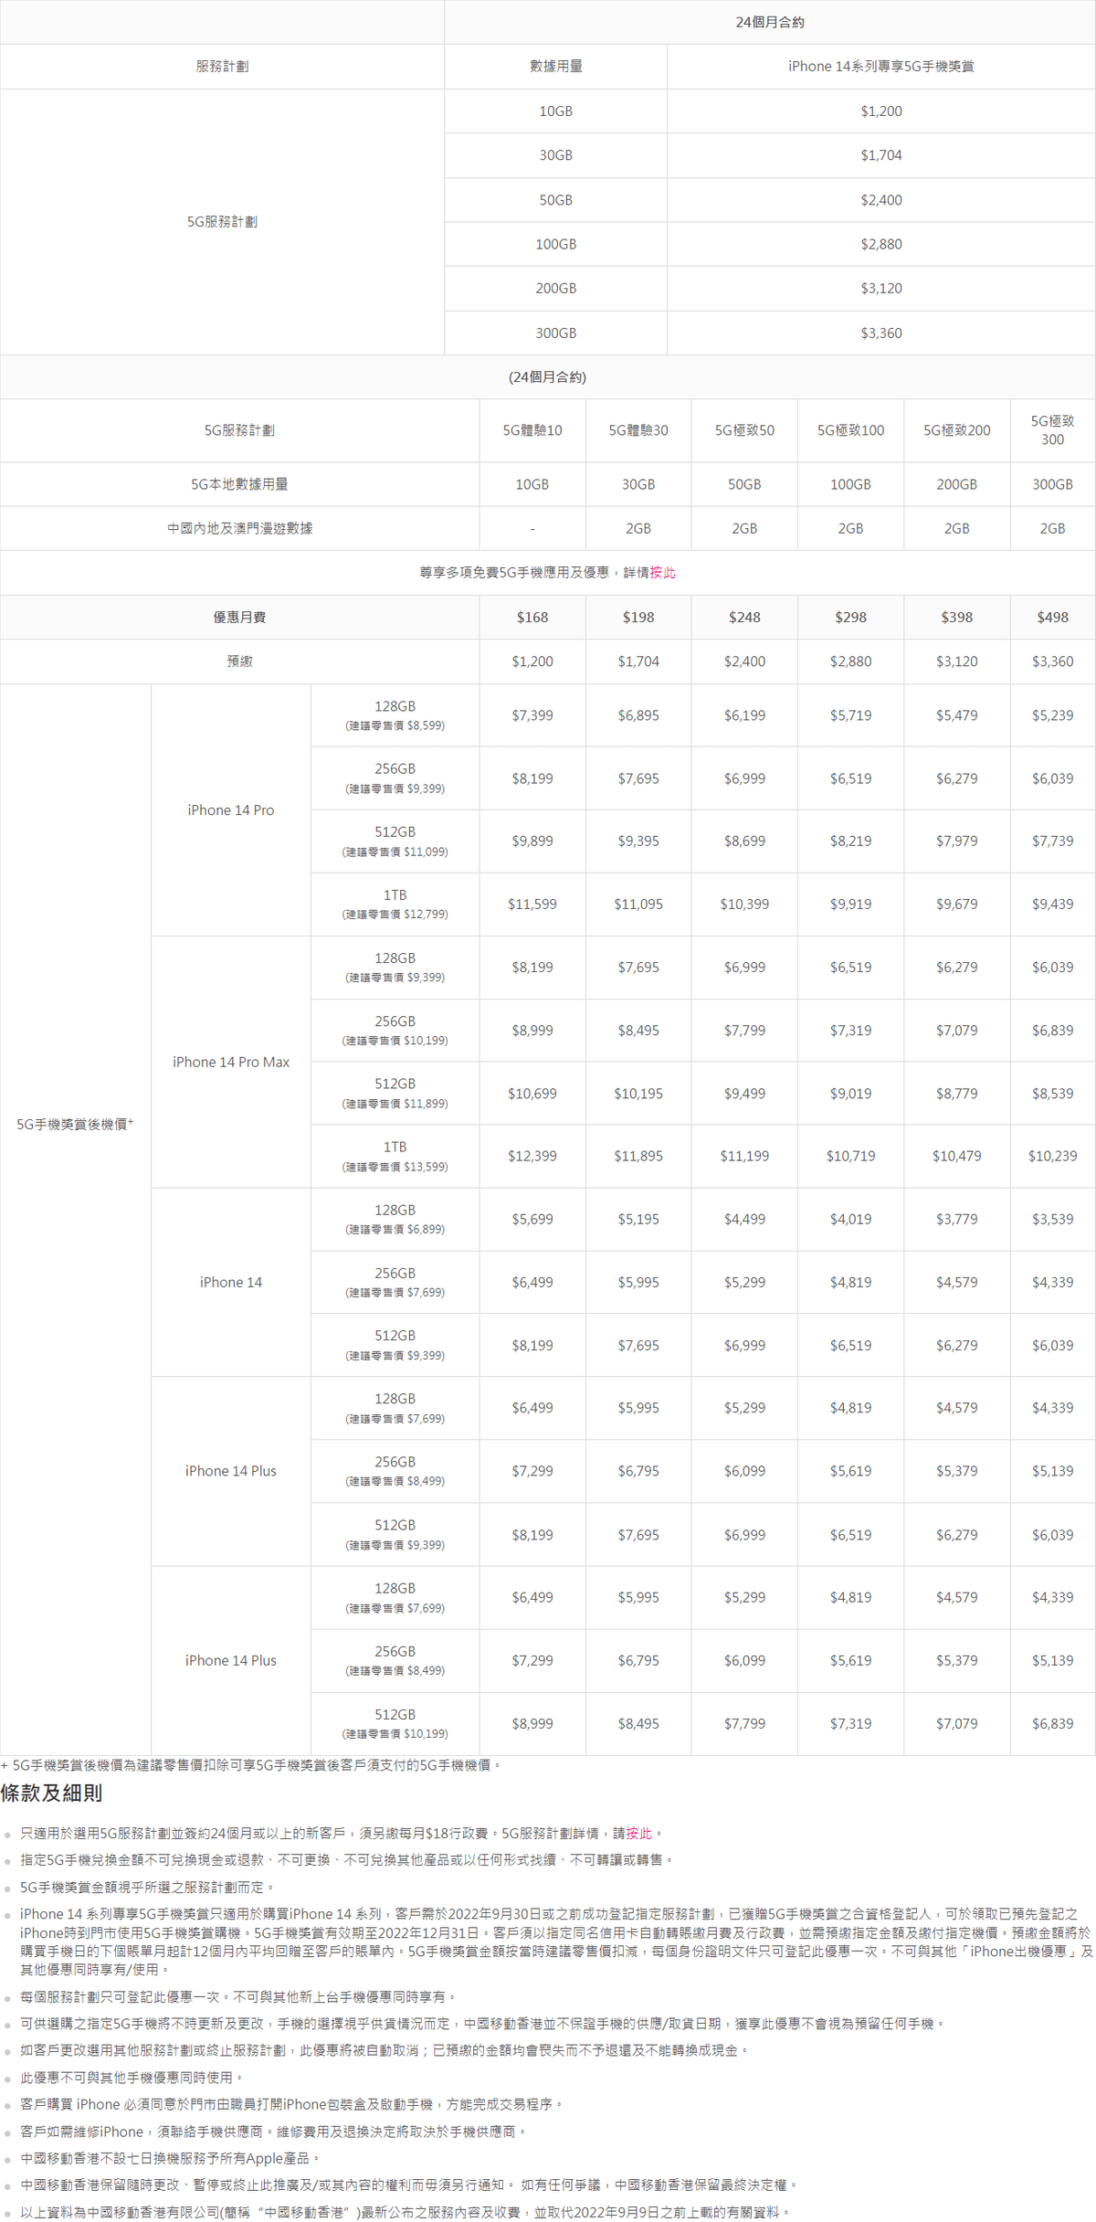
Task: Select the '優惠月費' row label
Action: click(239, 618)
